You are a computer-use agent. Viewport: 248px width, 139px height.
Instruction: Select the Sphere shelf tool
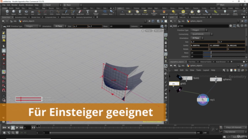[14, 12]
